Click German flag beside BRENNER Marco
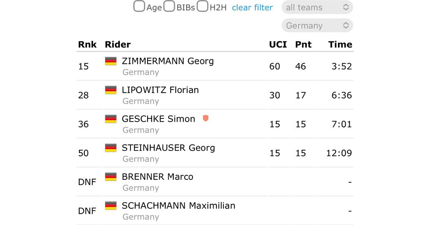Screen dimensions: 432x225 click(x=111, y=177)
